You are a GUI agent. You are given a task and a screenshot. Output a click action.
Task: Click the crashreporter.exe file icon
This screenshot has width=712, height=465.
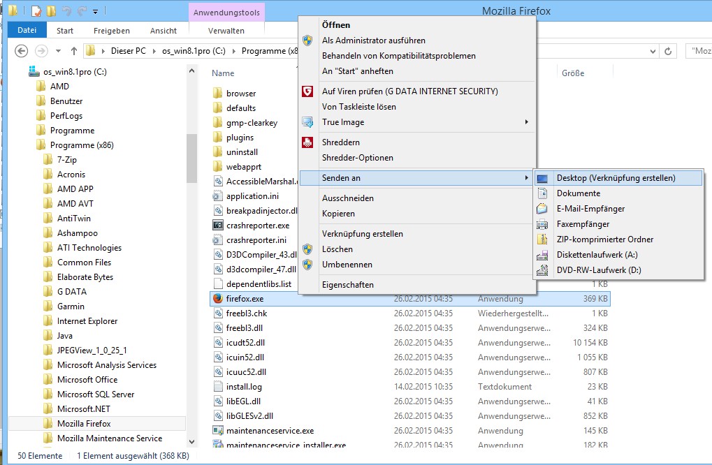point(218,226)
